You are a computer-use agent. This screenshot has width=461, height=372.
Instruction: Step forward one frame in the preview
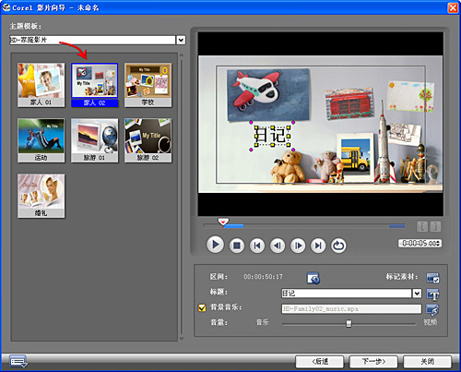298,246
